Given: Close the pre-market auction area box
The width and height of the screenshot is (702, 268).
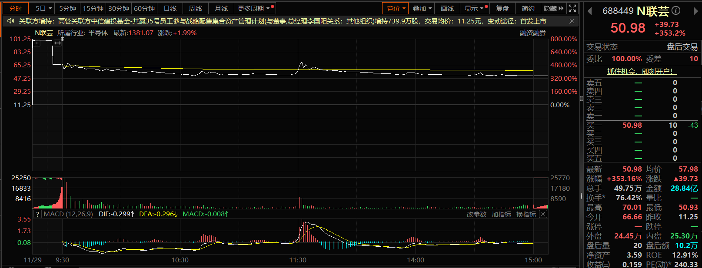Looking at the screenshot, I should click(37, 43).
